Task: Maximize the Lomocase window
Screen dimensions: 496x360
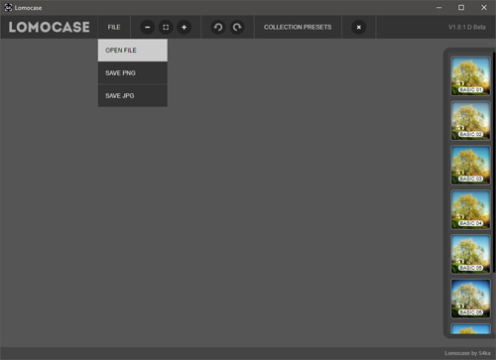Action: point(461,7)
